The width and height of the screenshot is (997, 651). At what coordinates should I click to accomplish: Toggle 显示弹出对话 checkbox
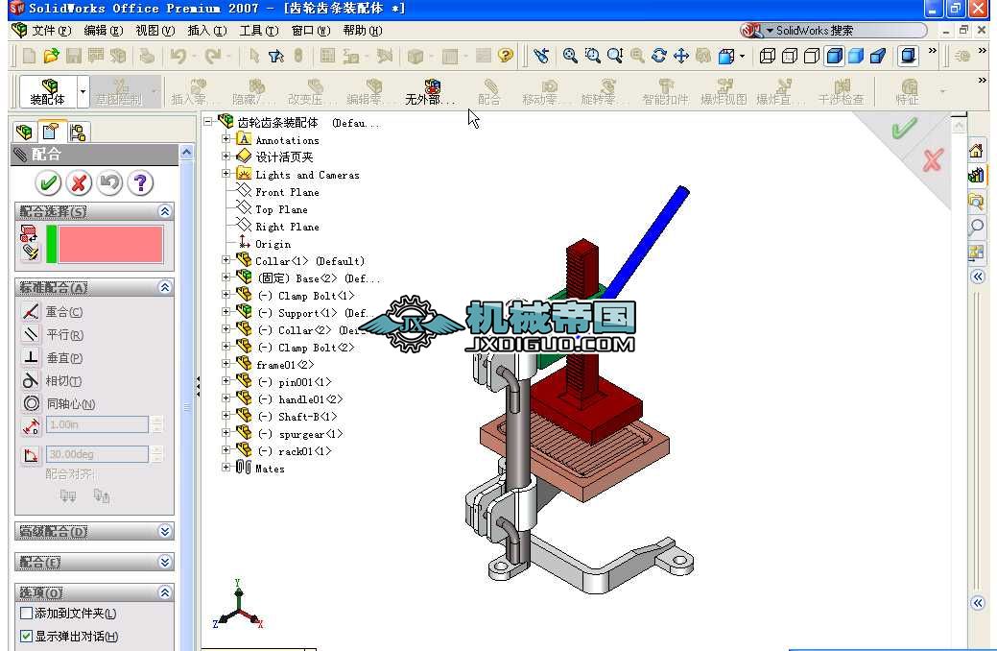[26, 636]
